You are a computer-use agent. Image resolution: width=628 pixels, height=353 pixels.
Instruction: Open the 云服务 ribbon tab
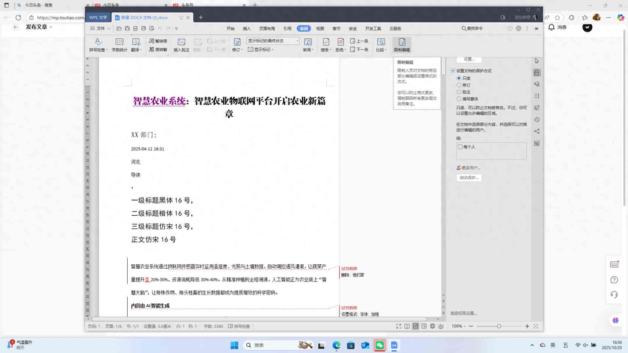click(x=395, y=28)
